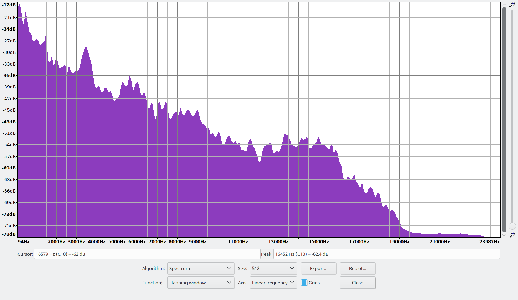This screenshot has width=518, height=300.
Task: Click the vertical scrollbar beside the plot
Action: point(504,120)
